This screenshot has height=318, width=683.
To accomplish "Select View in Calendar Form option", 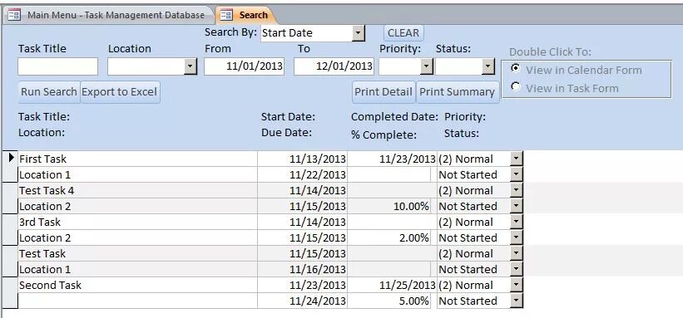I will 516,69.
